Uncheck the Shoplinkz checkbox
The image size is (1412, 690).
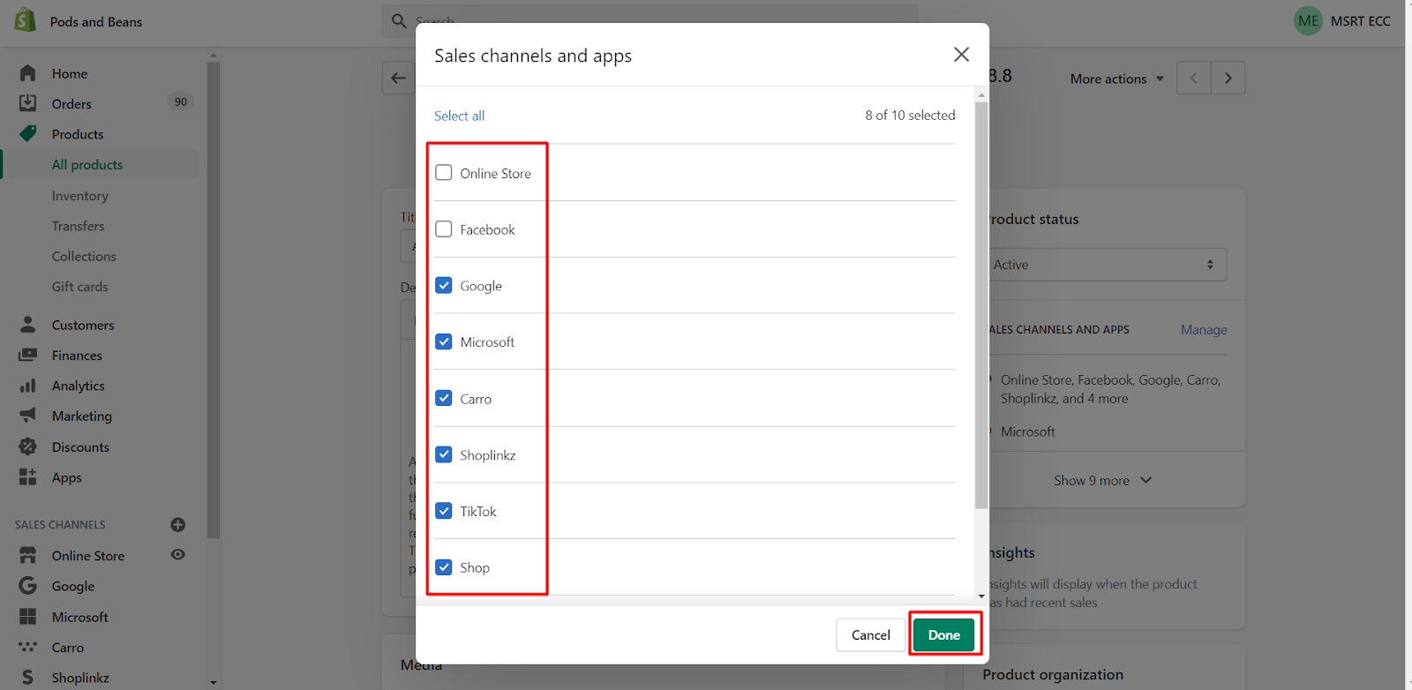click(444, 454)
